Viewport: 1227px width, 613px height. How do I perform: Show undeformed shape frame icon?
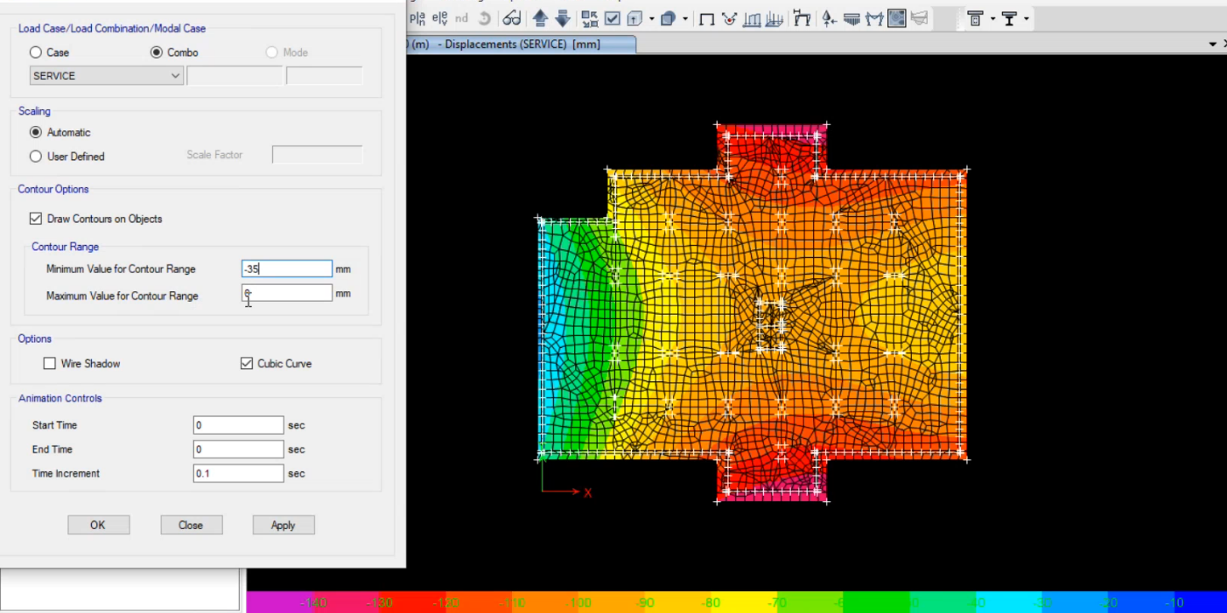(706, 19)
